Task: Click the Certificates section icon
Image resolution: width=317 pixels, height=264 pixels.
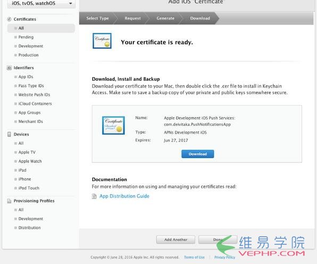Action: (9, 19)
